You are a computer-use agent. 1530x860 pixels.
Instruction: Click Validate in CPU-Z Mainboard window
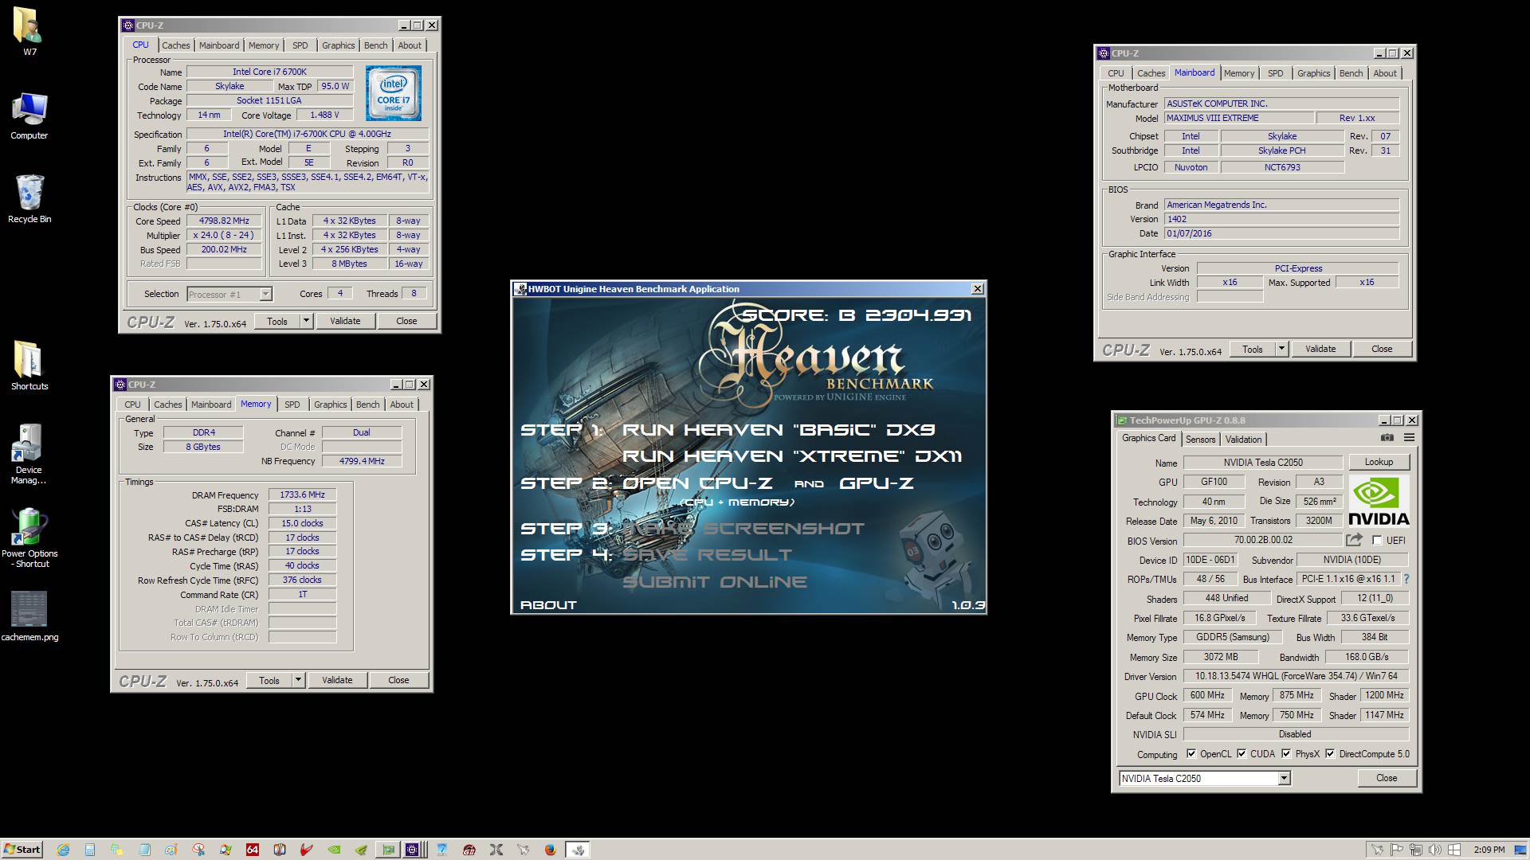1320,349
